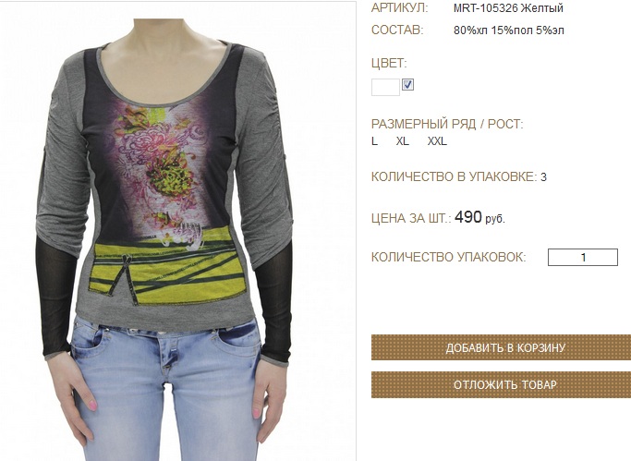
Task: Click the КОЛИЧЕСТВО УПАКОВОК label
Action: pyautogui.click(x=448, y=257)
